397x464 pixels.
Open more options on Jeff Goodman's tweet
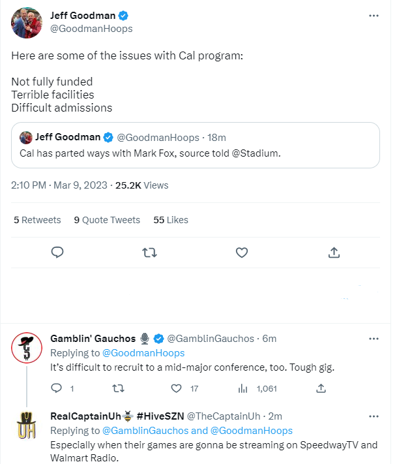click(374, 15)
